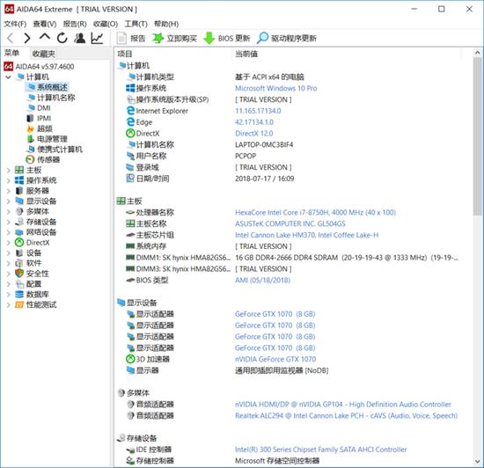Screen dimensions: 484x468
Task: Open 驱动程序更新 driver update search
Action: (x=287, y=38)
